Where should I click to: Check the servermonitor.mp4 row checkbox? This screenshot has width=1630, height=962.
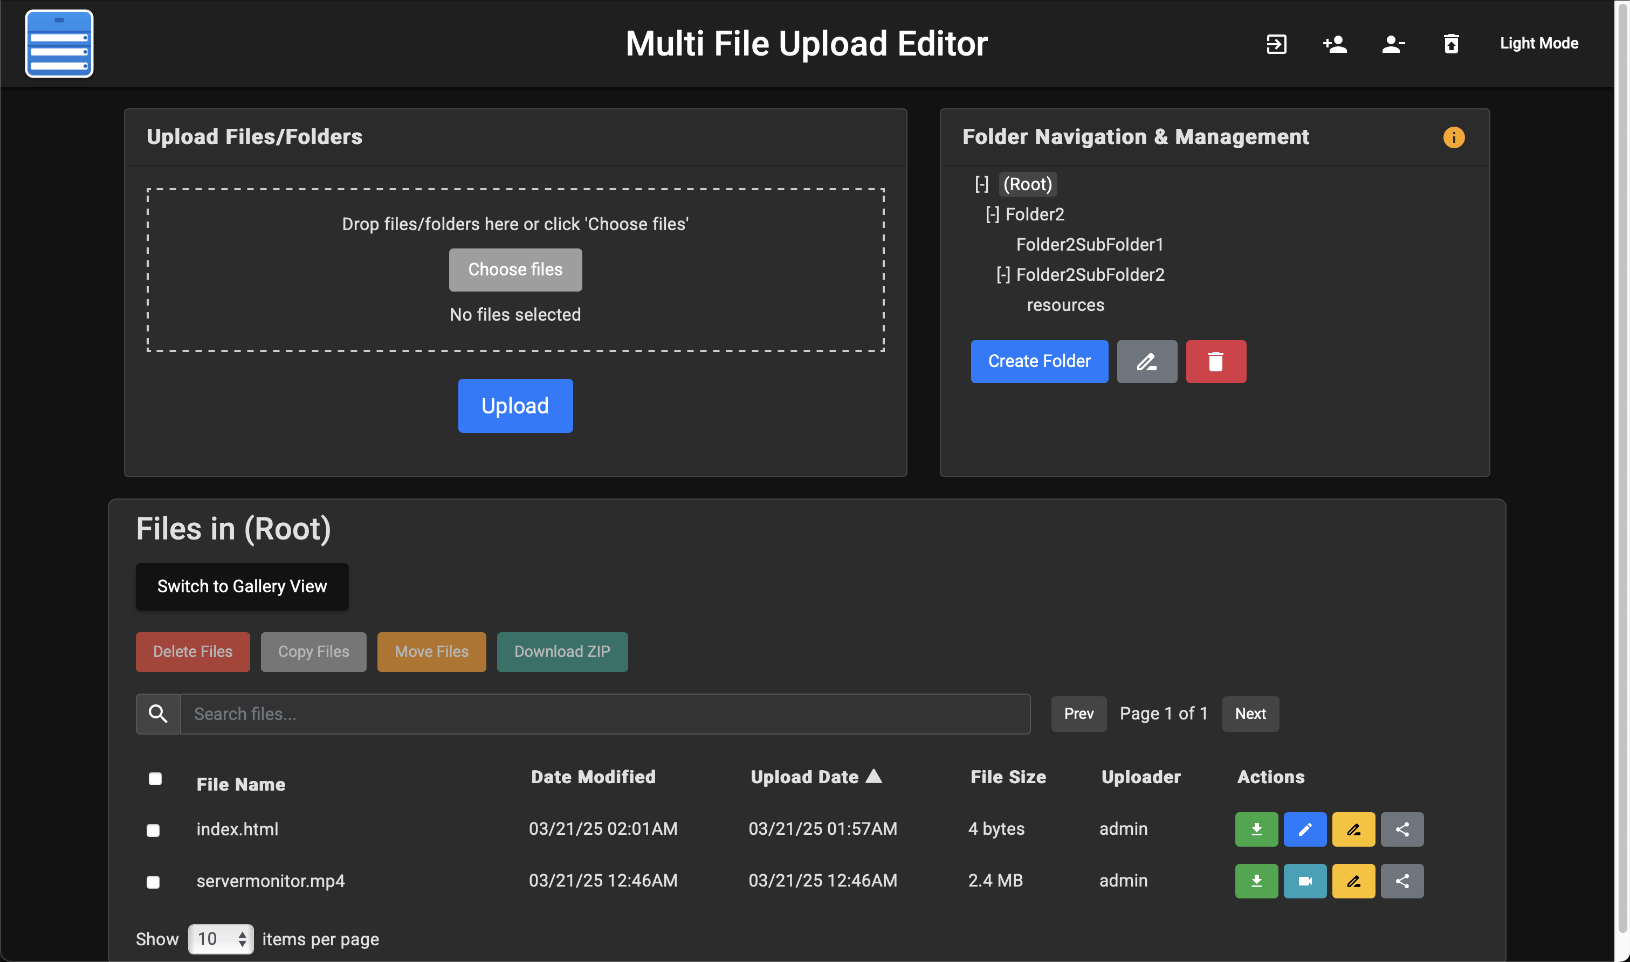153,882
